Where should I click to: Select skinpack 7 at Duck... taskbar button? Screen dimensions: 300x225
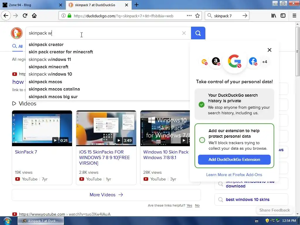41,221
